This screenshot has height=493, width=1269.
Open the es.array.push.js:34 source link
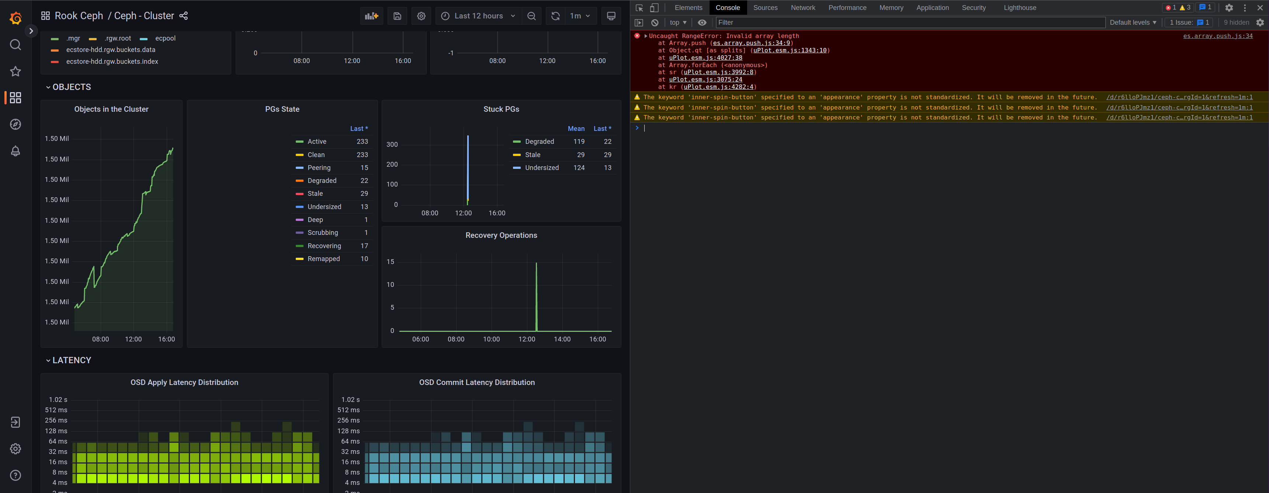(x=1218, y=35)
